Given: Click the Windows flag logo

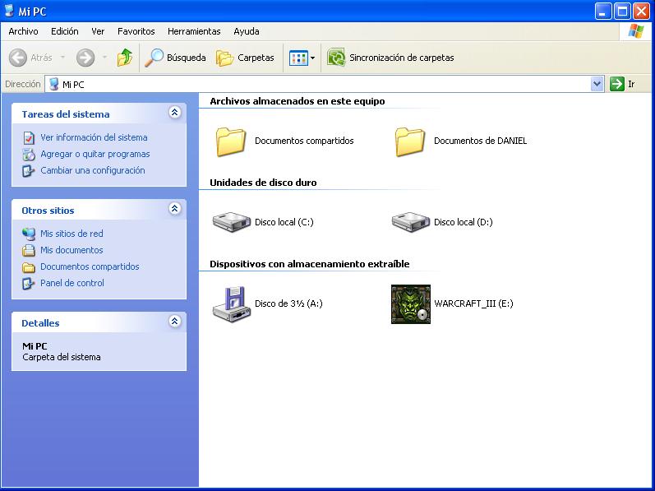Looking at the screenshot, I should tap(636, 31).
